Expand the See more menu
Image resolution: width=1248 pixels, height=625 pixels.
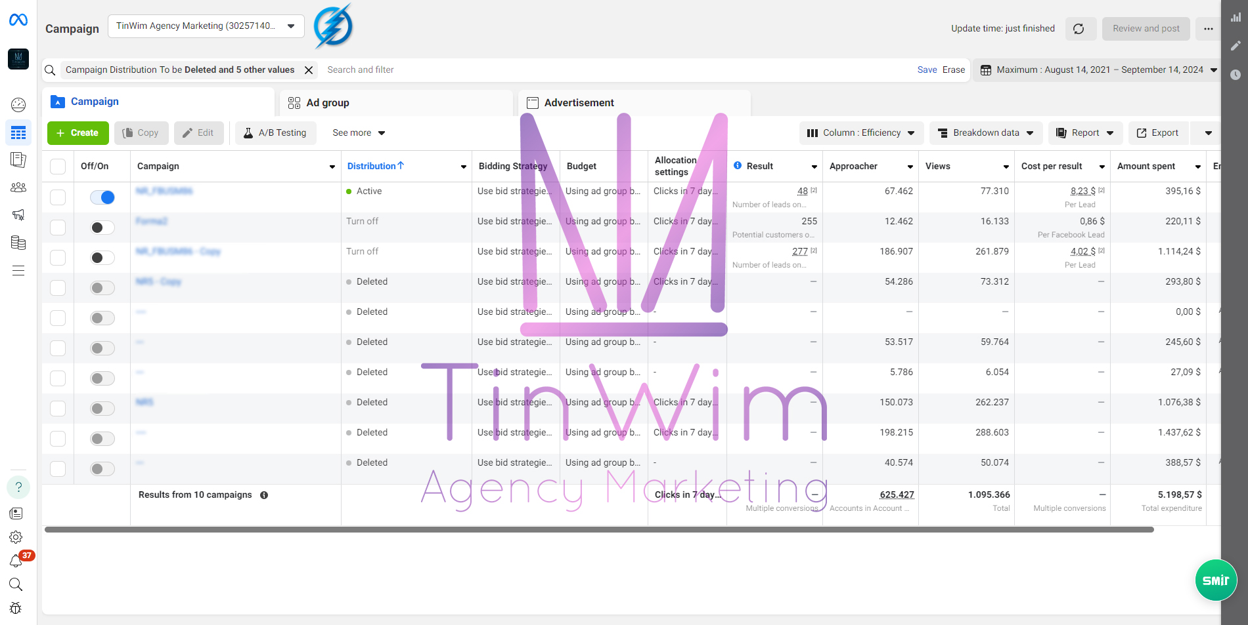(359, 133)
